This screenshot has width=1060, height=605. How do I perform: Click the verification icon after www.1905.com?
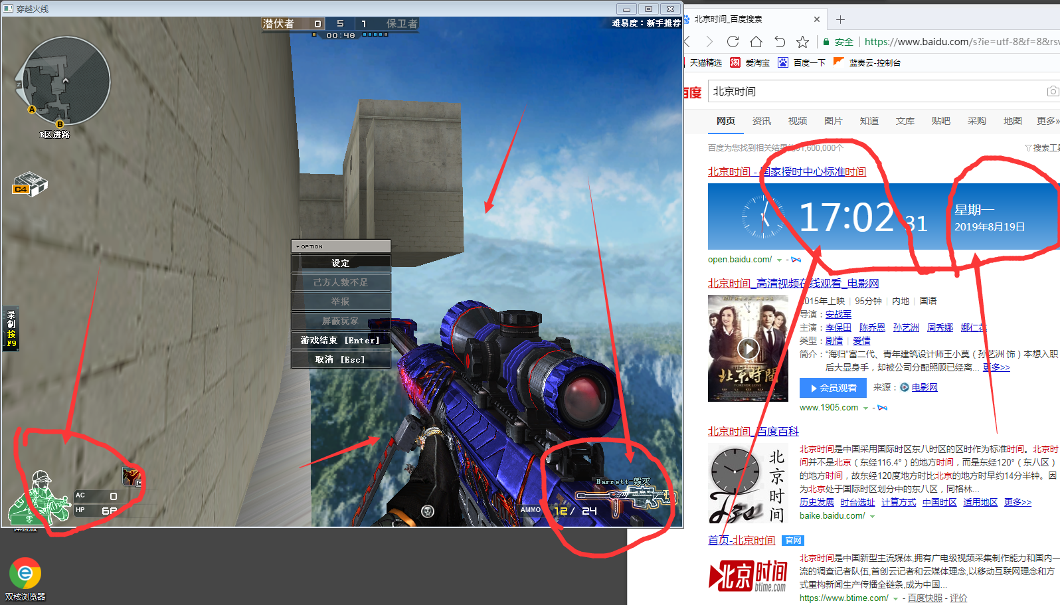[882, 408]
